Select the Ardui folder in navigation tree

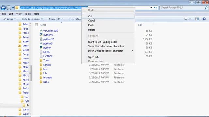tap(24, 37)
